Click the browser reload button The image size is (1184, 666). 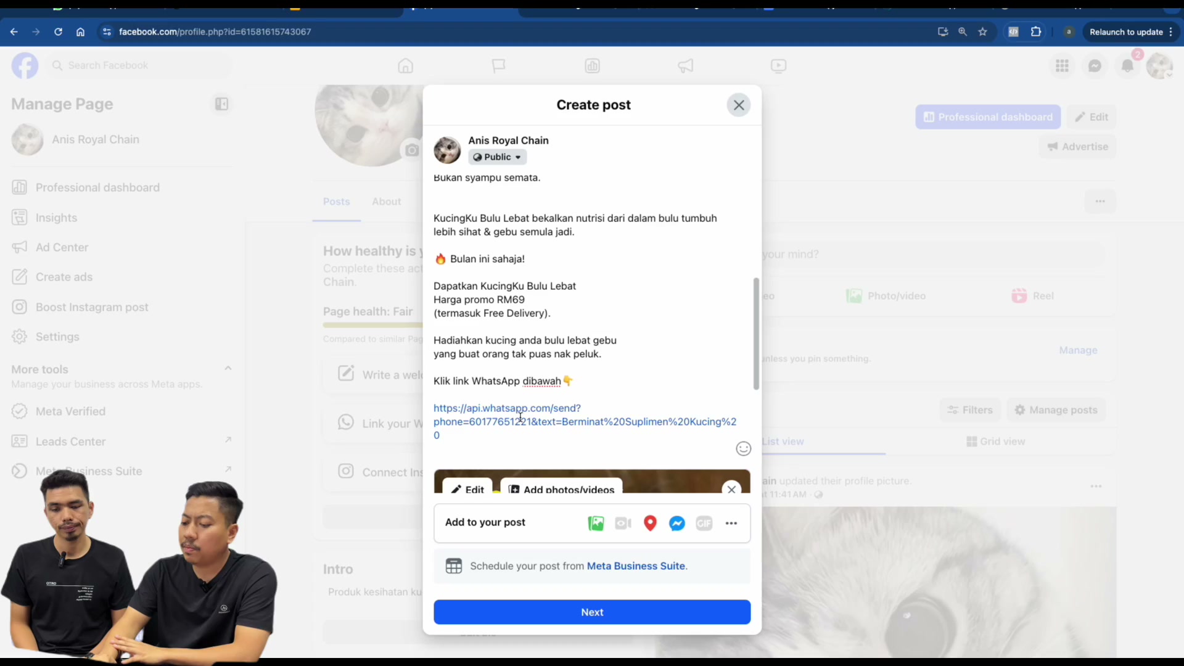pyautogui.click(x=58, y=32)
